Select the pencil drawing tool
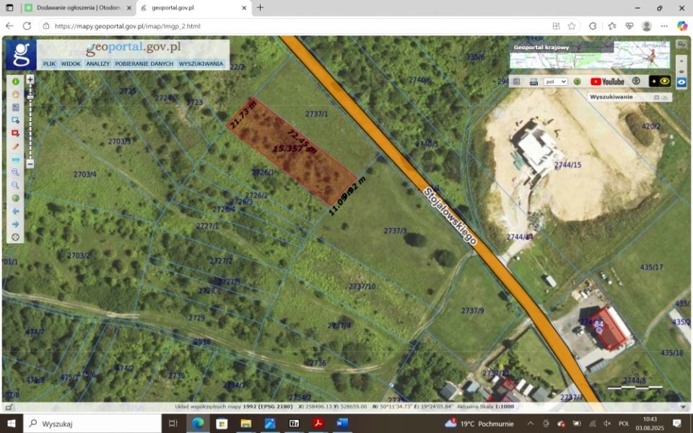 (x=15, y=146)
